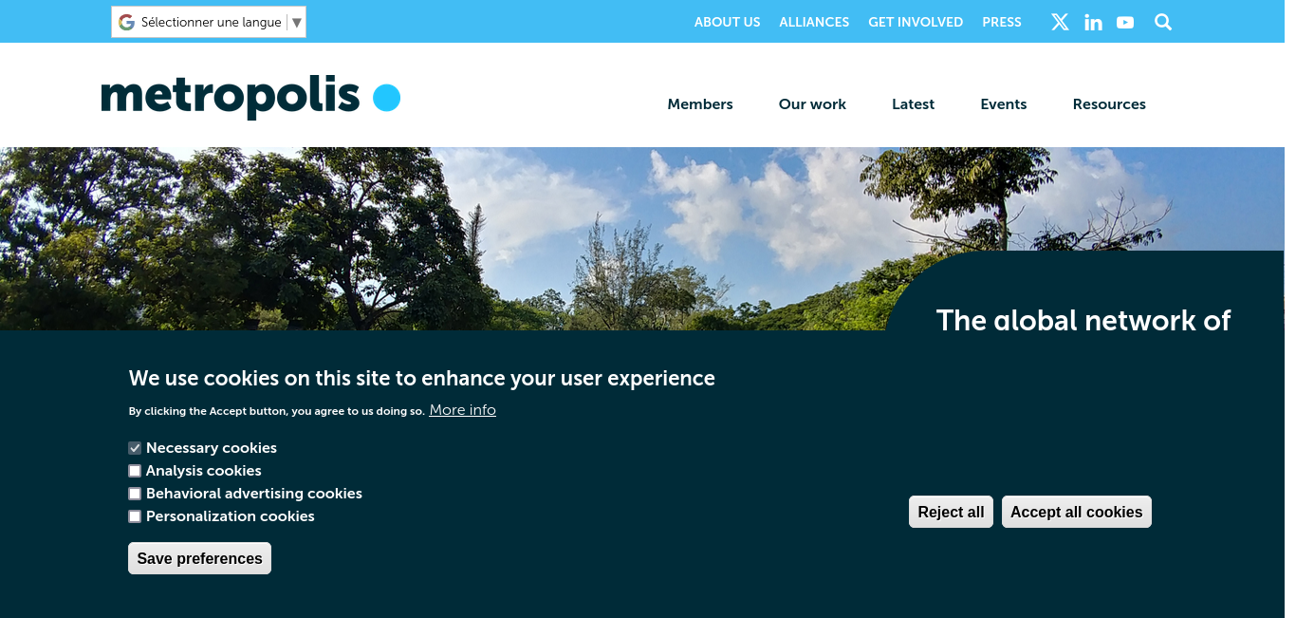Enable the Analysis cookies checkbox
This screenshot has width=1296, height=618.
point(135,471)
